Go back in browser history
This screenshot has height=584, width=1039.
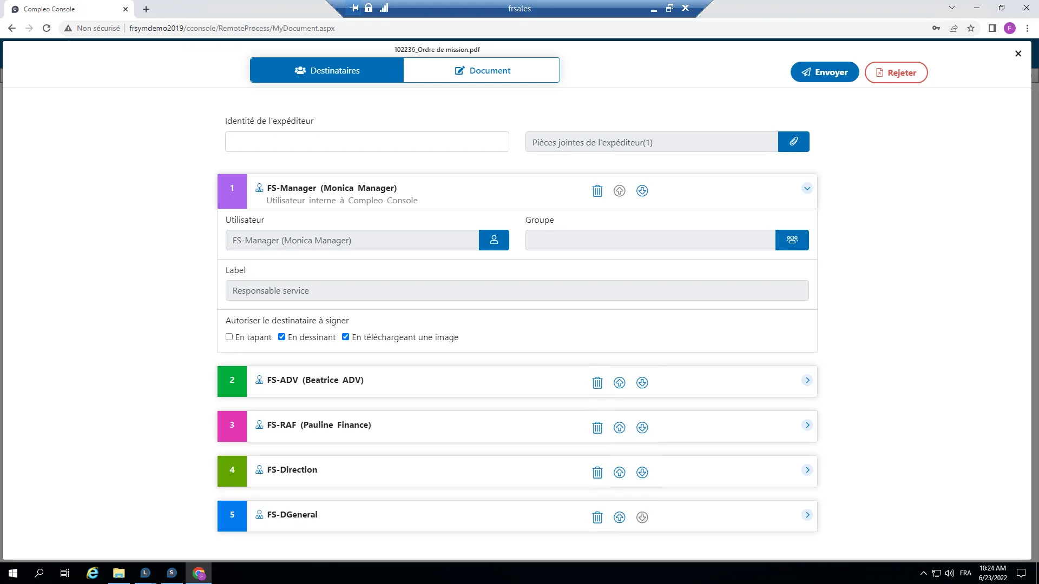click(12, 28)
